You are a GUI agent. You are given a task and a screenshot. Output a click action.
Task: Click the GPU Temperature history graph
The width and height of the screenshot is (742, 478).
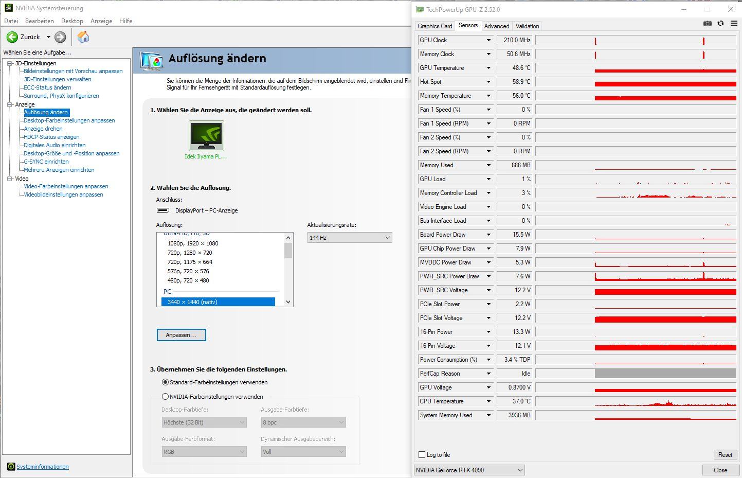[636, 68]
